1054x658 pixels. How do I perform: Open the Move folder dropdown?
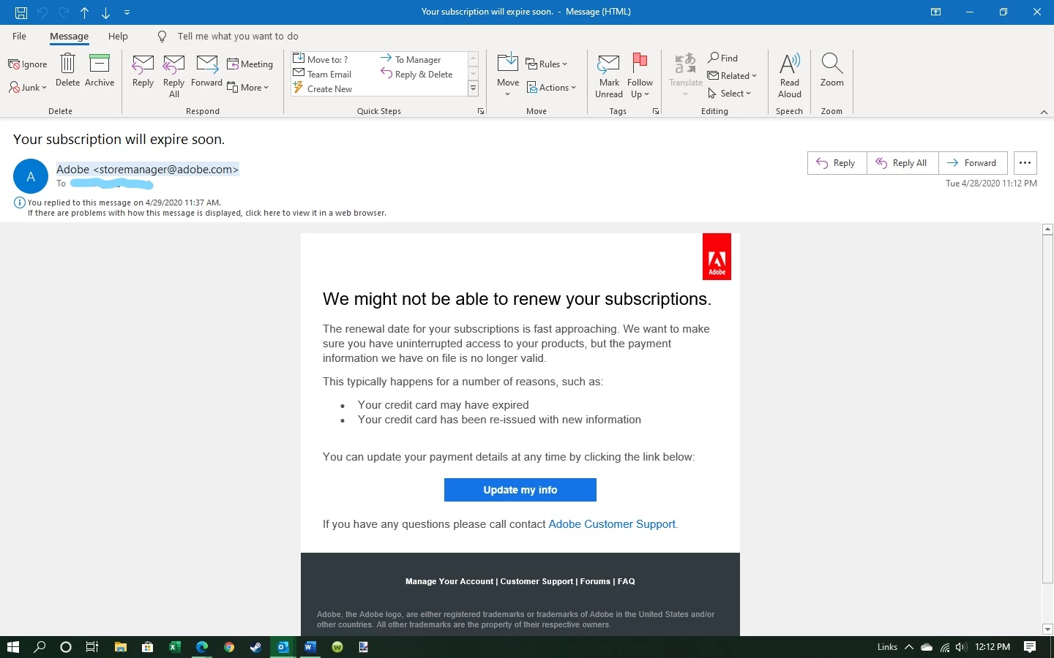pyautogui.click(x=507, y=75)
